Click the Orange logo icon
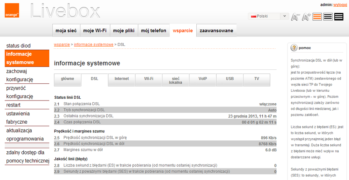Screen dimensions: 349x180 [12, 11]
